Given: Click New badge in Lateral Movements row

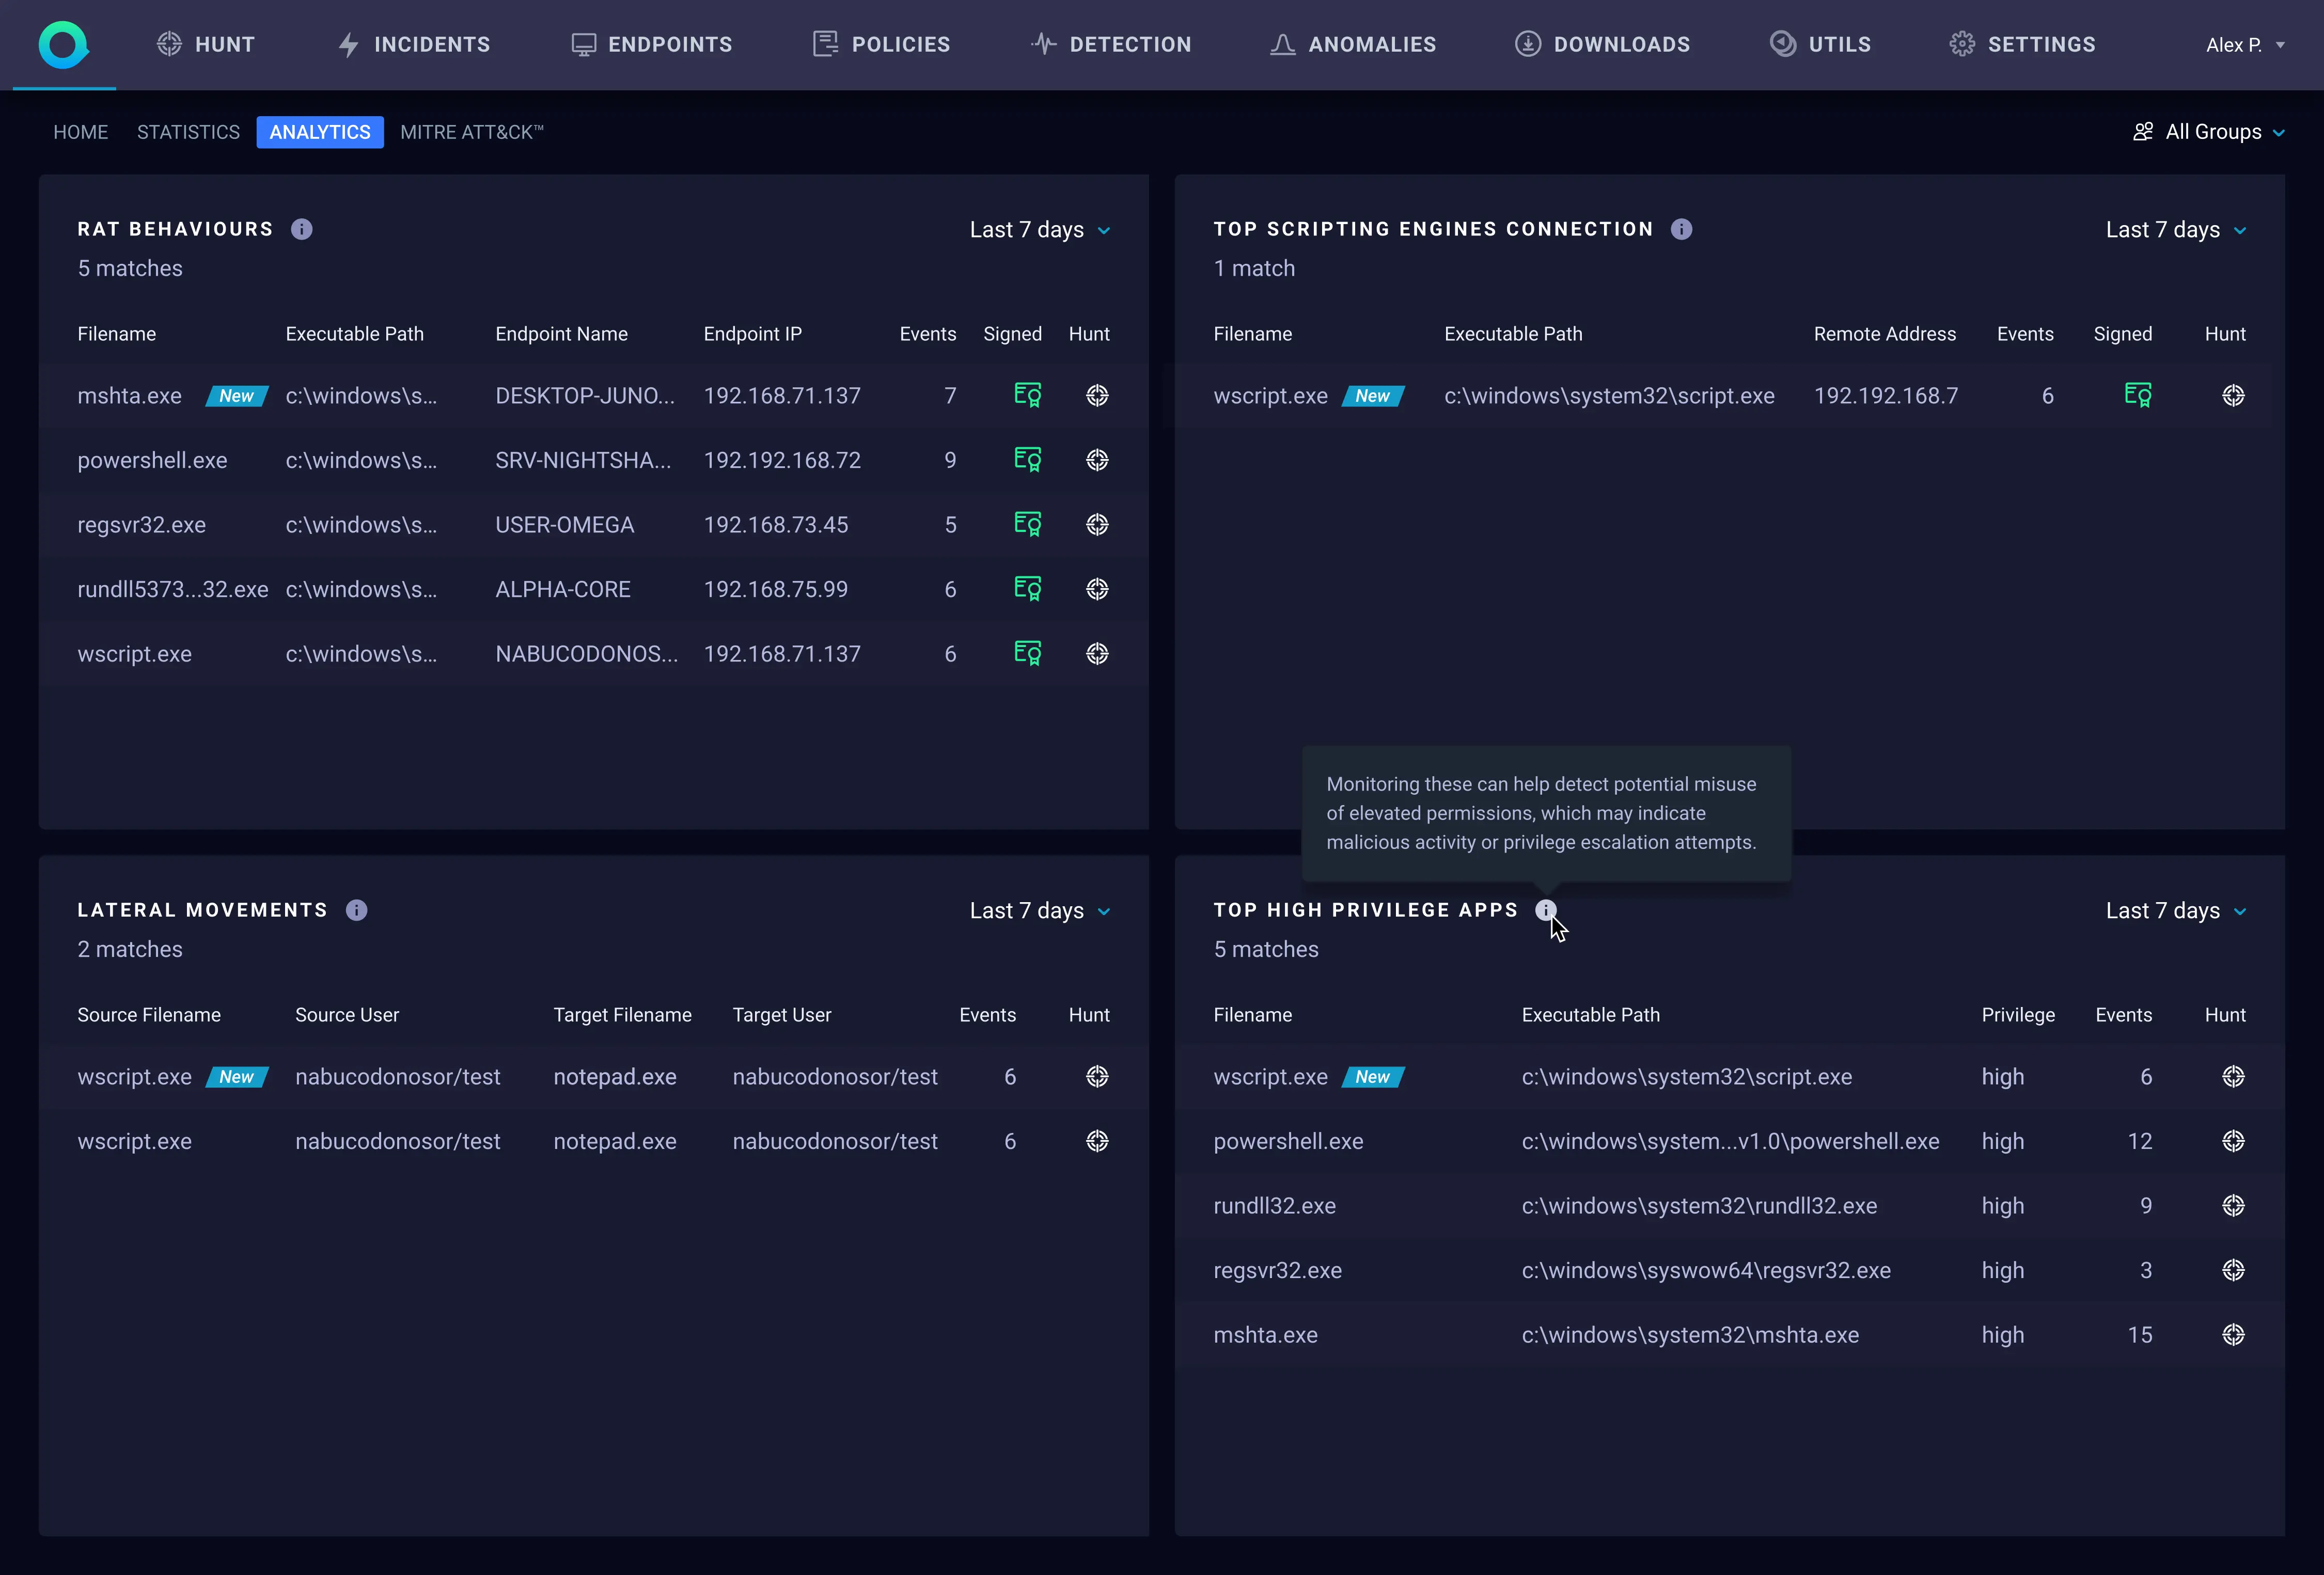Looking at the screenshot, I should click(x=237, y=1077).
